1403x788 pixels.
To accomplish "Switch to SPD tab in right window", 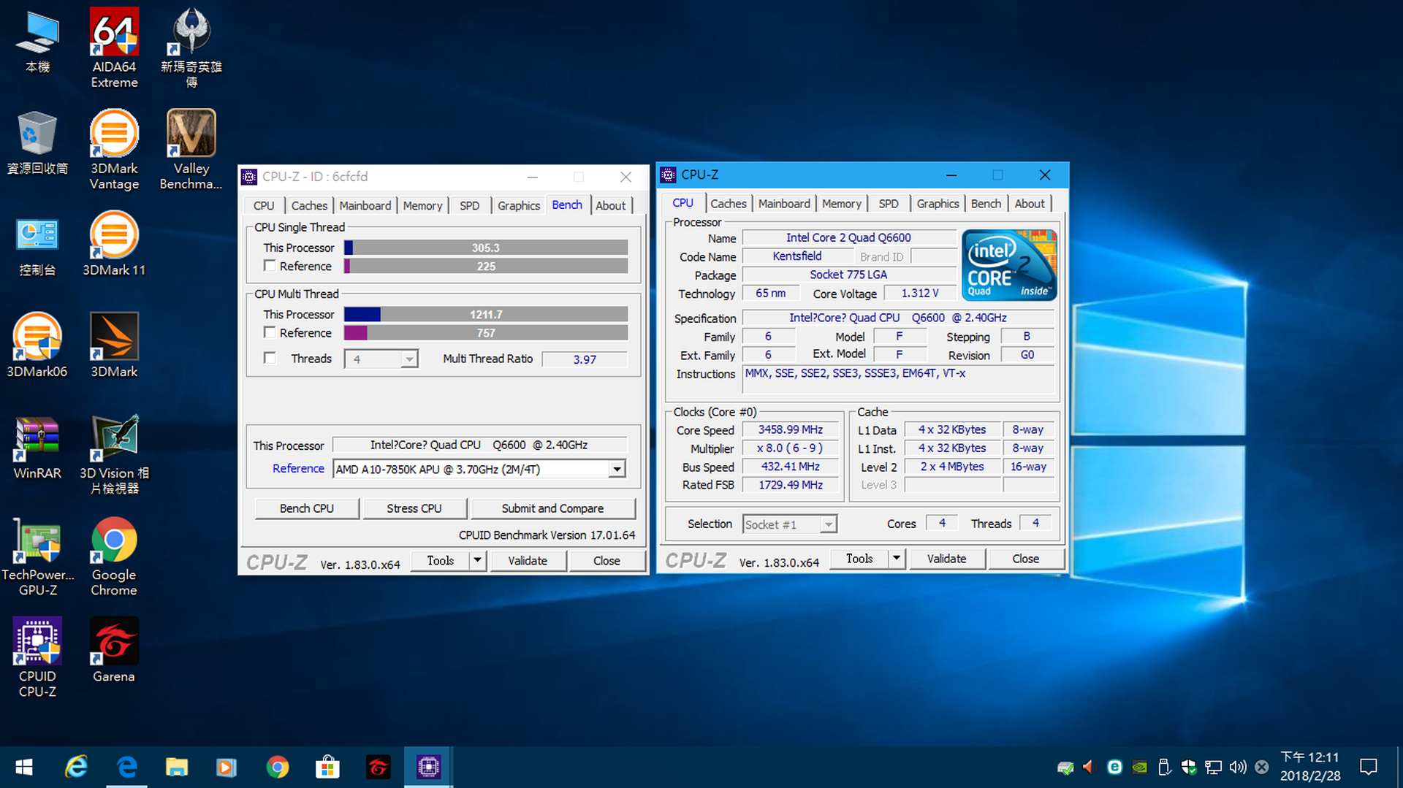I will (889, 204).
